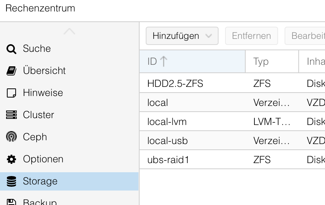Screen dimensions: 325x205
Task: Select the local-usb storage row
Action: [x=167, y=141]
